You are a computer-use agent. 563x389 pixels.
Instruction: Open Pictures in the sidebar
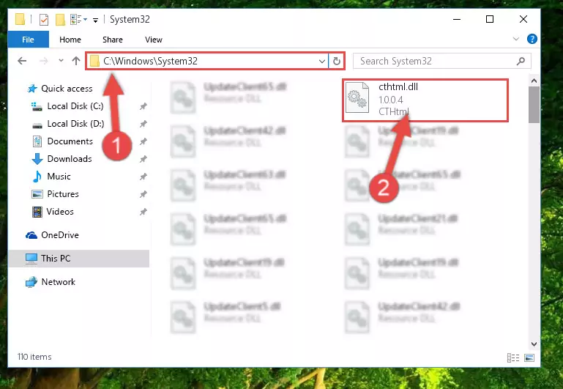56,194
